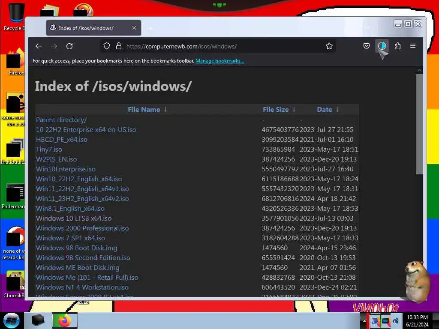Download Win10Enterprise.iso
The height and width of the screenshot is (329, 439).
coord(66,169)
